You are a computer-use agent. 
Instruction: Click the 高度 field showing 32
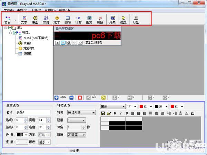pyautogui.click(x=42, y=127)
